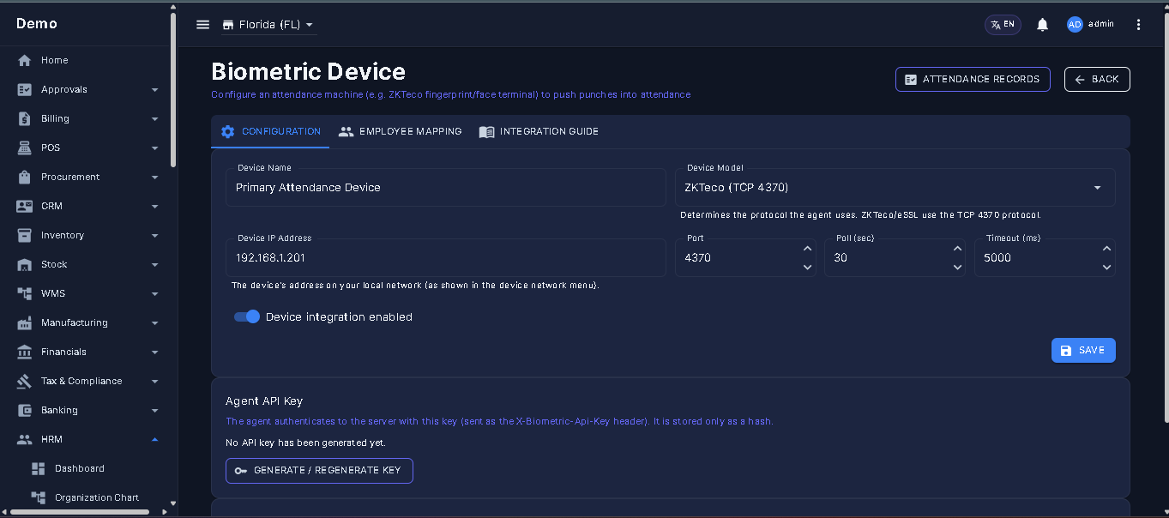Click the admin username label

click(x=1100, y=24)
